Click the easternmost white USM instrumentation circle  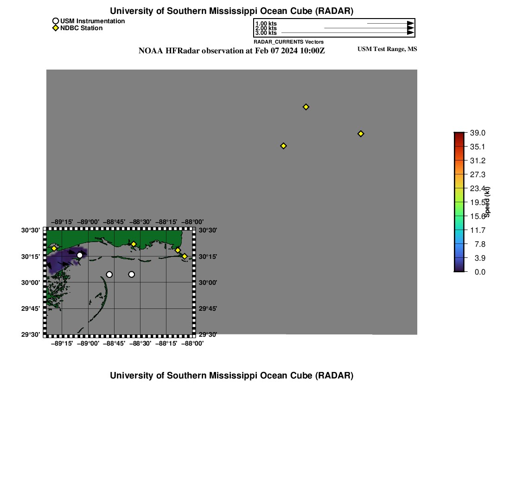[132, 274]
